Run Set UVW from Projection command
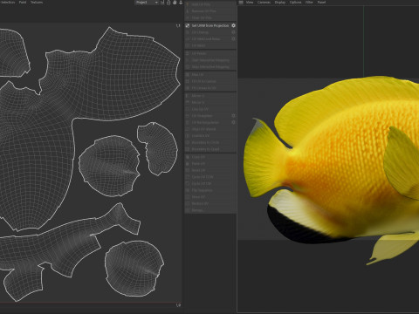Screen dimensions: 419x314 coord(210,25)
